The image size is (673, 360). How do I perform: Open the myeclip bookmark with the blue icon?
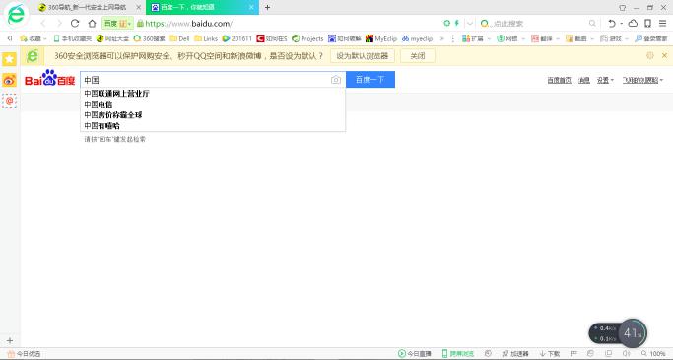point(417,38)
